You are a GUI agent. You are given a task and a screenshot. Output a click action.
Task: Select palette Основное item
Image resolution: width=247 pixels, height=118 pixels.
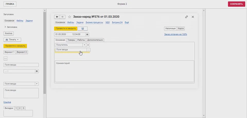pos(9,21)
